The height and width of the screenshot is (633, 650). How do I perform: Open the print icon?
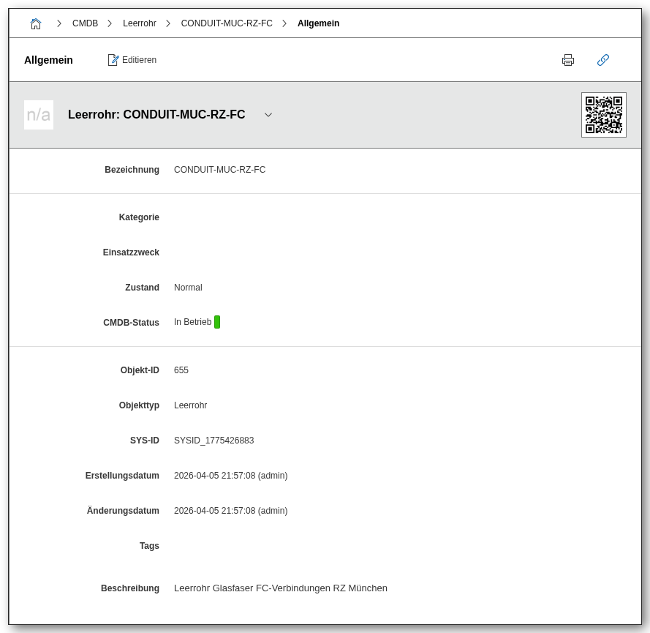[x=568, y=60]
